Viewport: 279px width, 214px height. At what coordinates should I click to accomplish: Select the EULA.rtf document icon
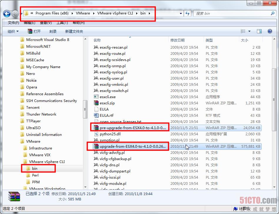click(96, 115)
